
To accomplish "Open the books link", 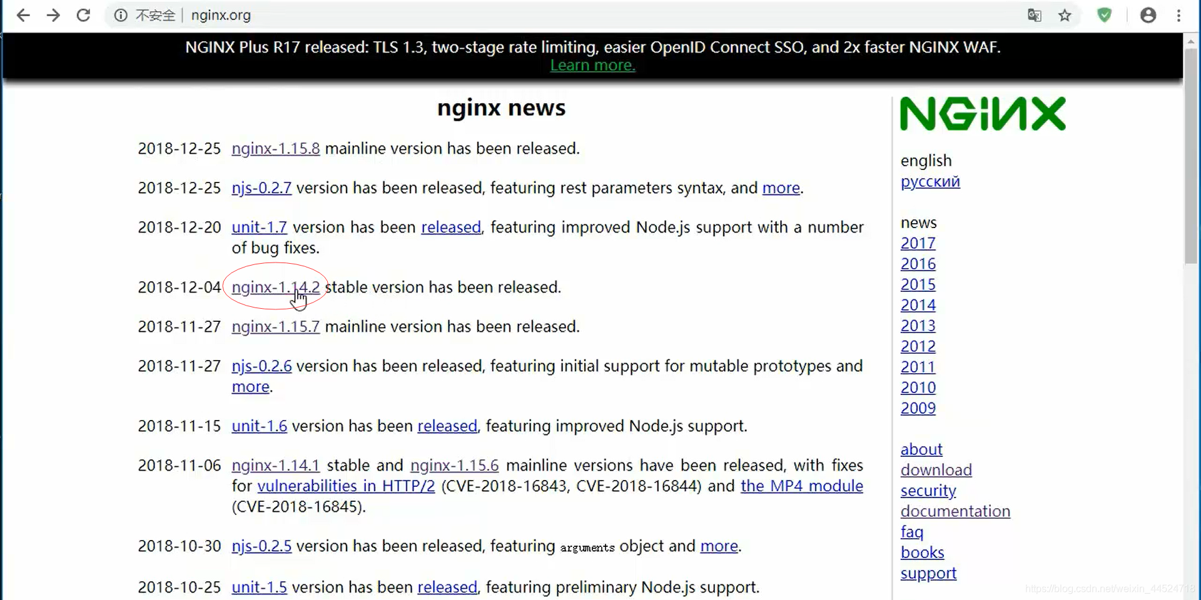I will tap(923, 552).
